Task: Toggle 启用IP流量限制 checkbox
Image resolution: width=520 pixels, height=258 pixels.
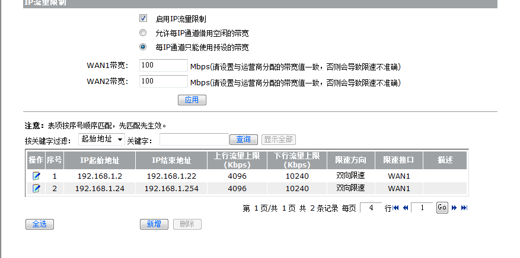Action: pos(143,18)
